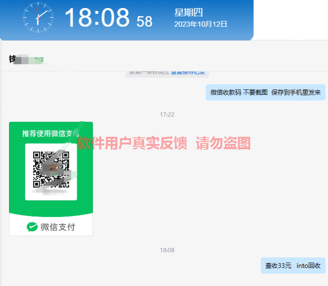Click the 17:22 chat timestamp

coord(167,114)
